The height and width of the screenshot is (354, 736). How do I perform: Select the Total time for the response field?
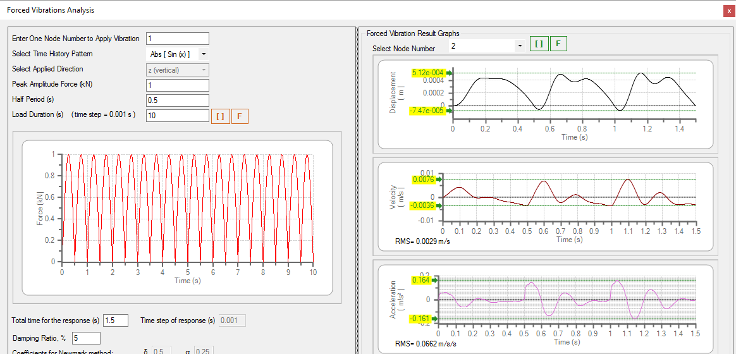click(x=115, y=320)
